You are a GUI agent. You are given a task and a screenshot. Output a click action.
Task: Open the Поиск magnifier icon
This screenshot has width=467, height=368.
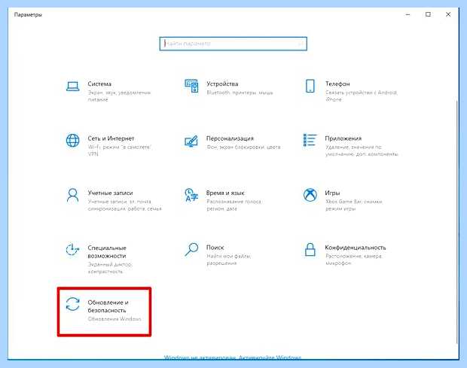point(191,249)
